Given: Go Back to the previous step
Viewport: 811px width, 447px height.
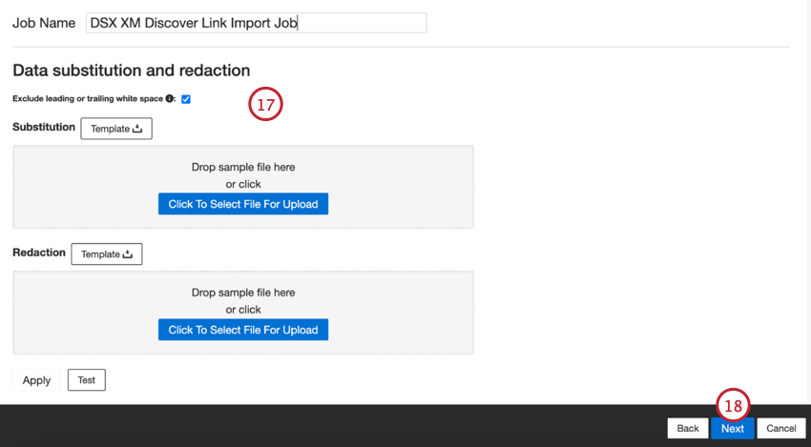Looking at the screenshot, I should [x=688, y=428].
